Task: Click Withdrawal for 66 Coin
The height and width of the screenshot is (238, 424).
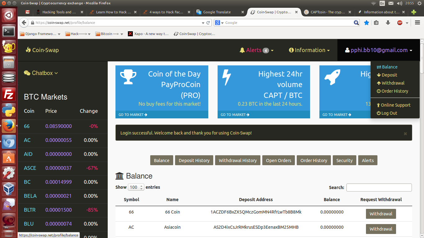Action: pos(381,214)
